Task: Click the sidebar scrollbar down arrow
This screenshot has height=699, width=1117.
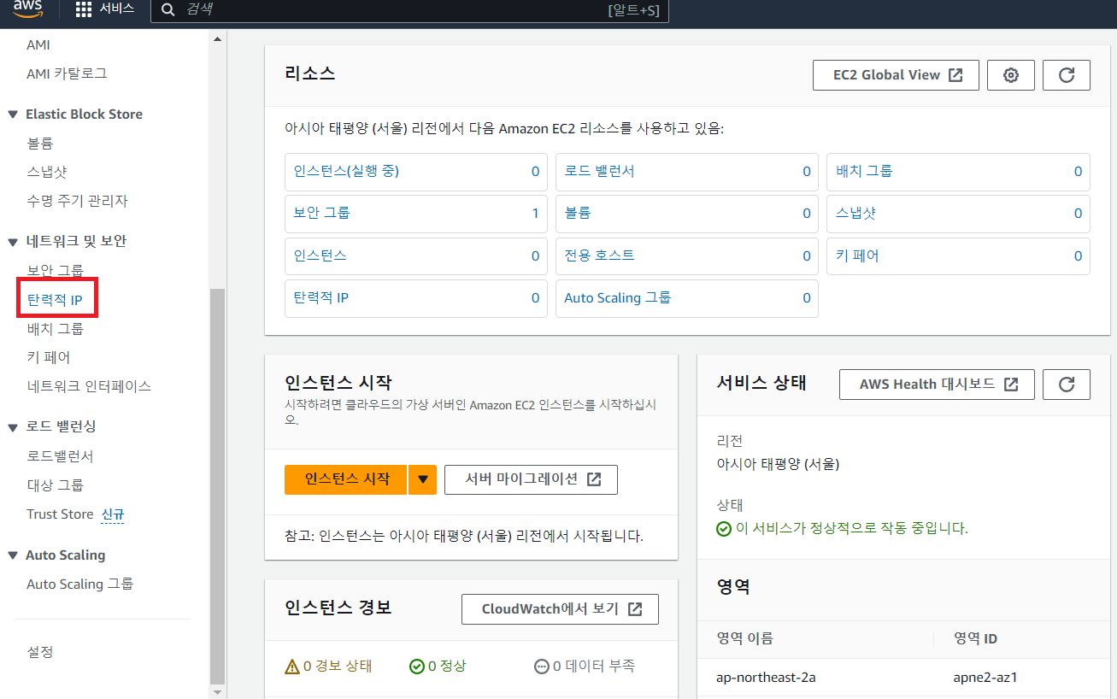Action: coord(216,692)
